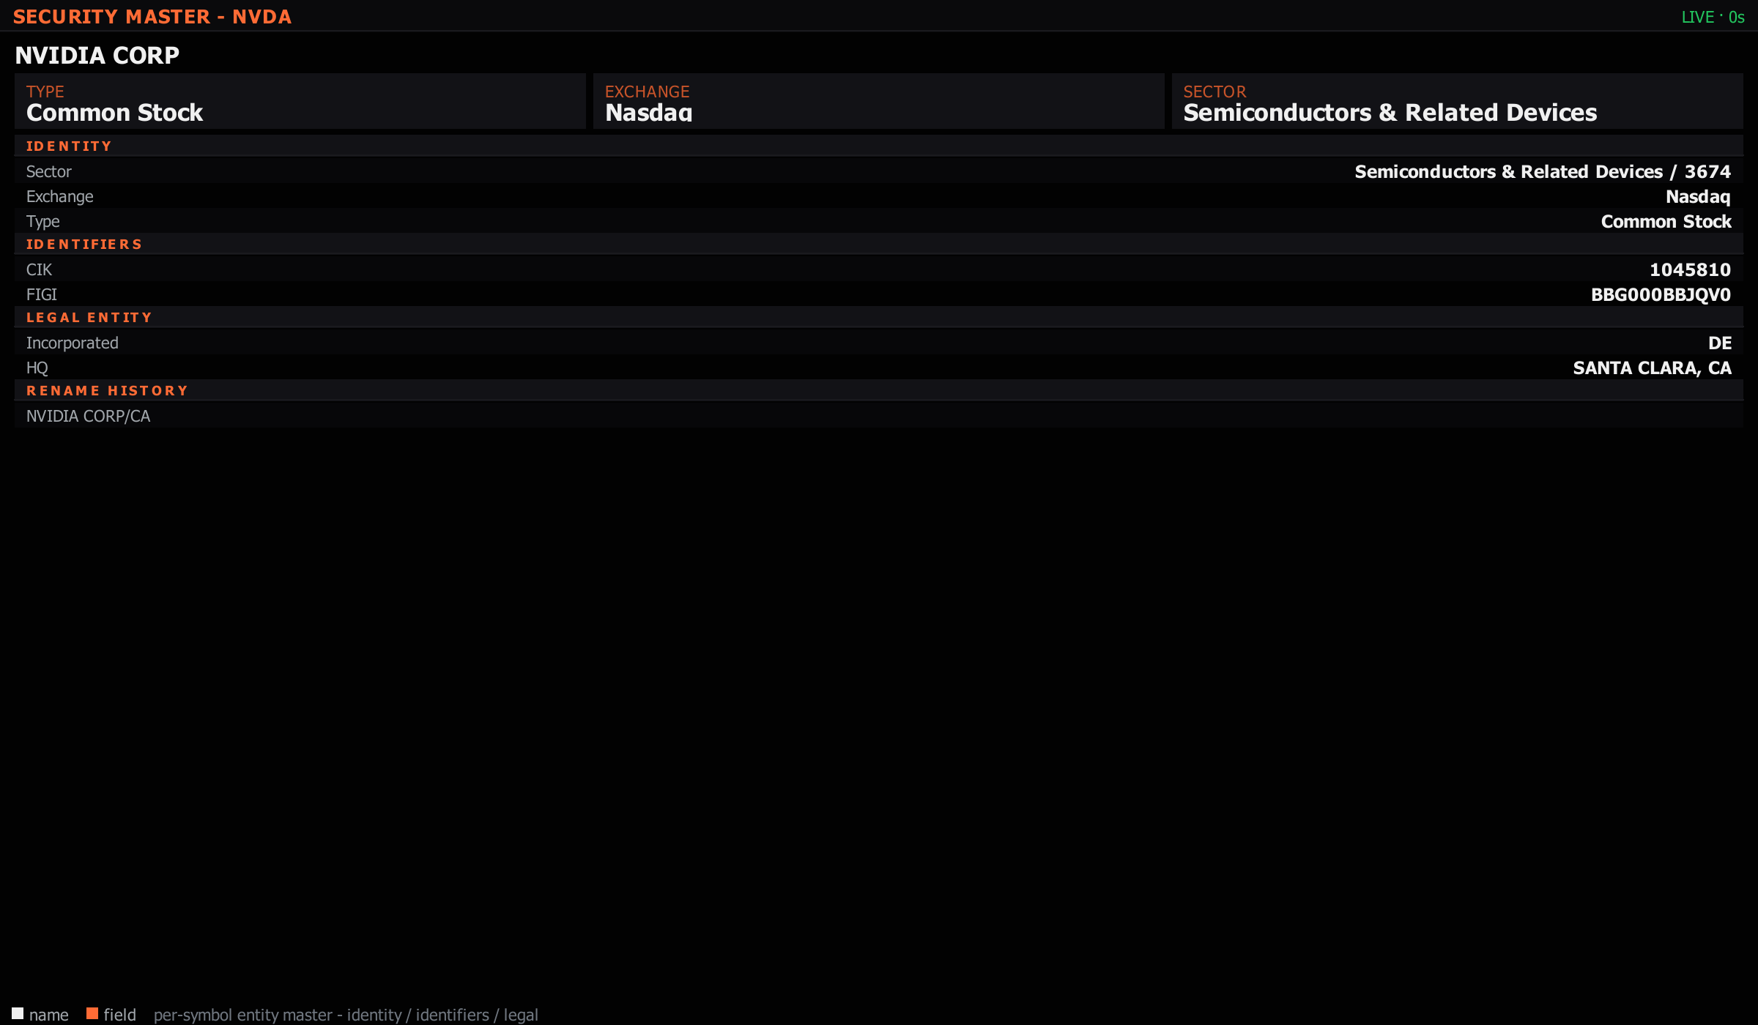Viewport: 1758px width, 1025px height.
Task: Select the NVIDIA CORP/CA rename entry
Action: pos(88,417)
